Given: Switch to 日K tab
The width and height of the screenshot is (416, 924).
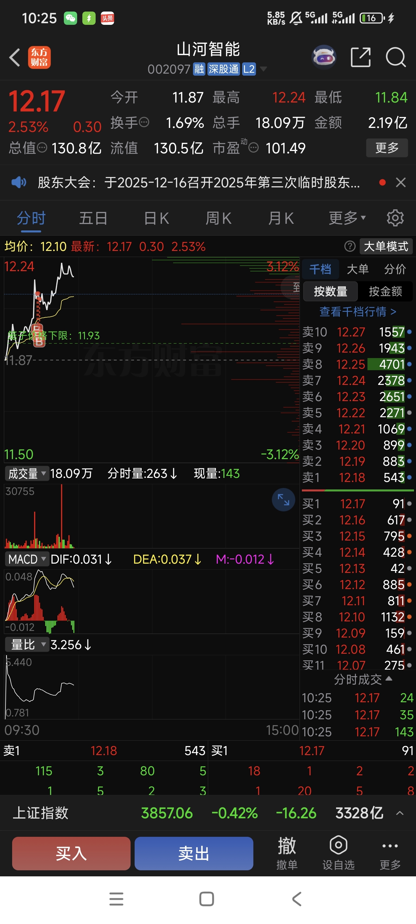Looking at the screenshot, I should [156, 218].
